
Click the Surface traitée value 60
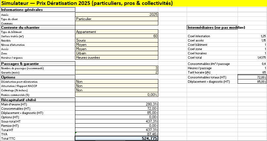117,36
